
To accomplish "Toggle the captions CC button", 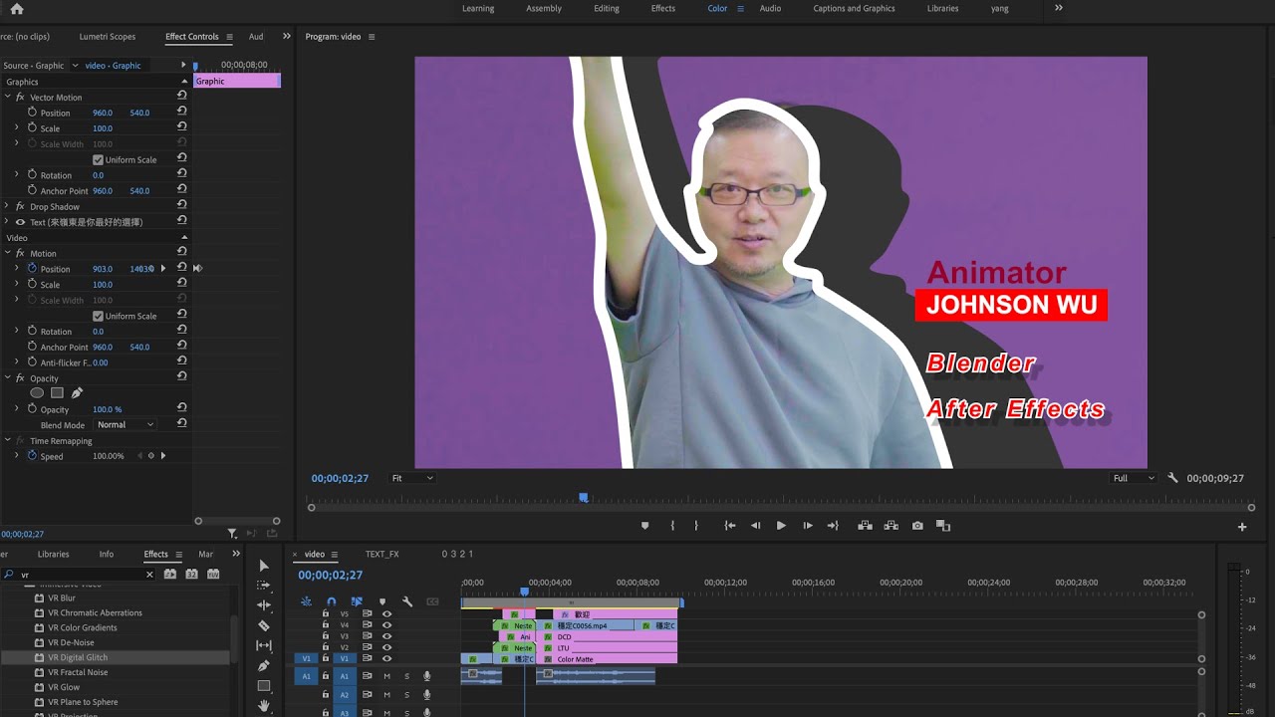I will 432,601.
